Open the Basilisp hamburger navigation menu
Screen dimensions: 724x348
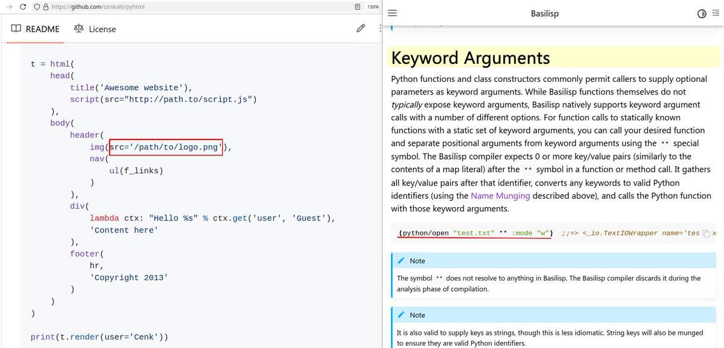(x=392, y=13)
